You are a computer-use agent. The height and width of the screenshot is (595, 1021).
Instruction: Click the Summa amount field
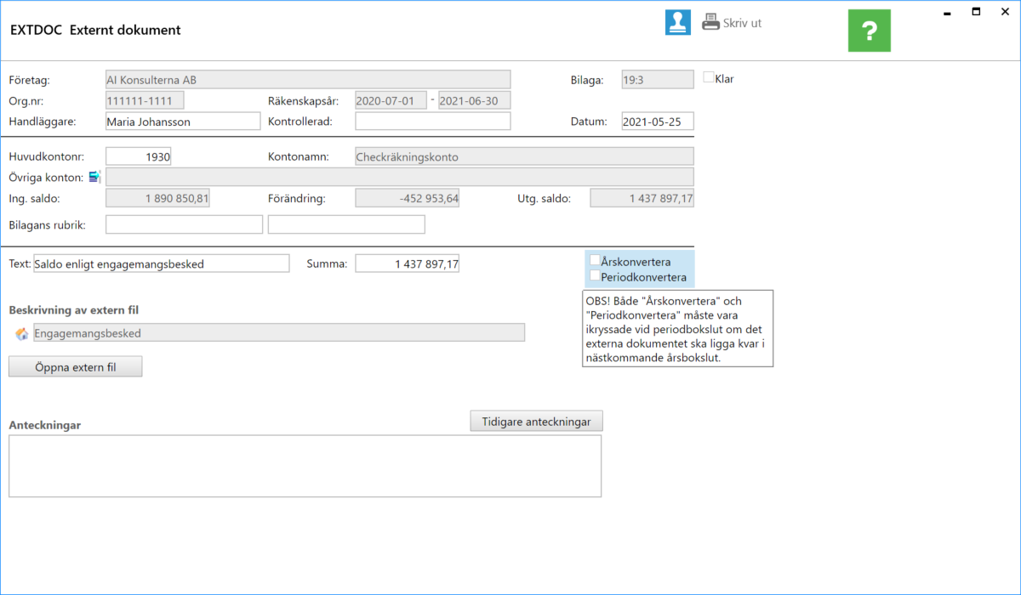pyautogui.click(x=408, y=263)
